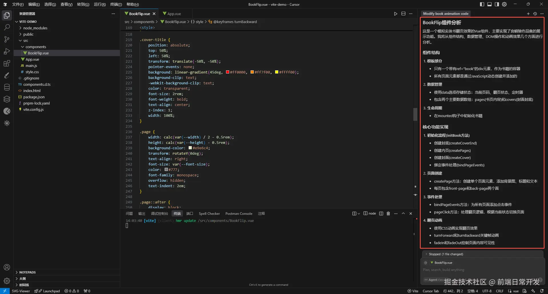Viewport: 548px width, 294px height.
Task: Click the chat input Plan, search, build anything
Action: (482, 270)
